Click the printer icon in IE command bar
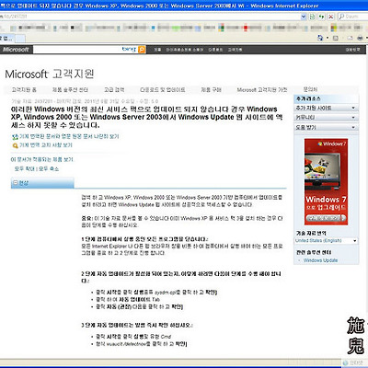 361,38
